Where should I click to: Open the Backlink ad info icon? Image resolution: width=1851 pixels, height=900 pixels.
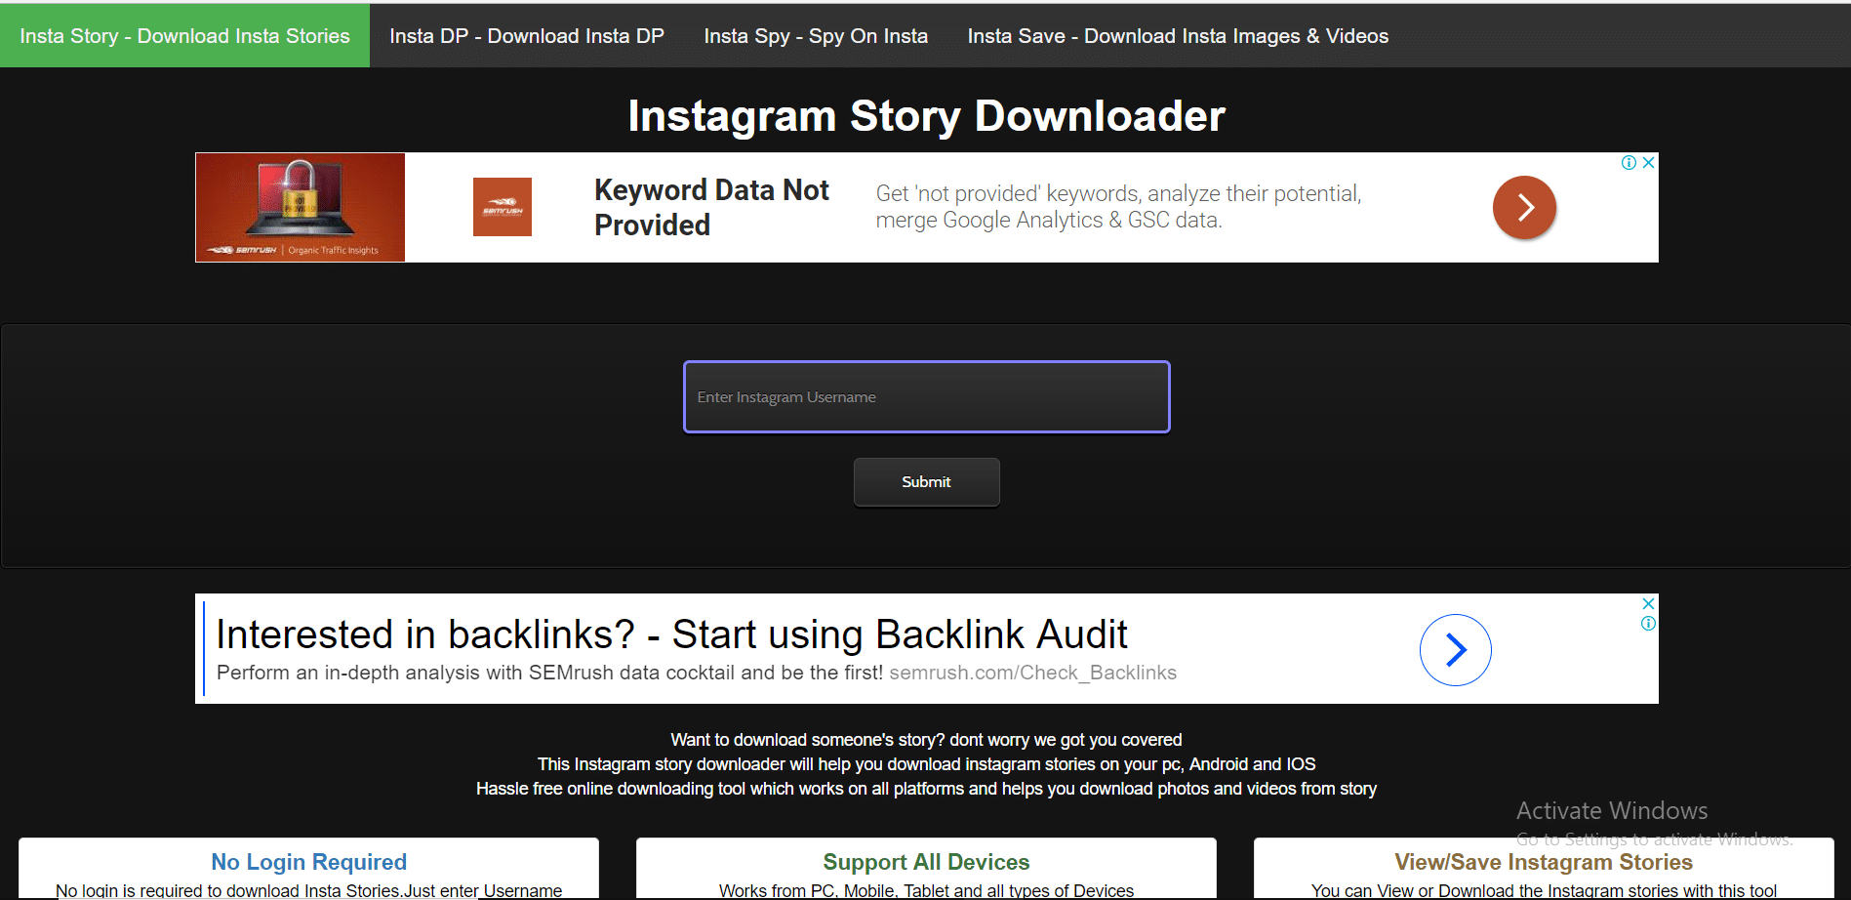(x=1648, y=624)
